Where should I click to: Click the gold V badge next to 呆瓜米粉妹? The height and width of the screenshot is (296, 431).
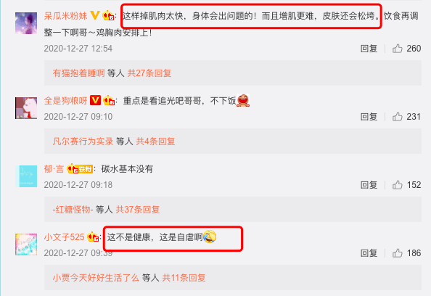pos(95,15)
